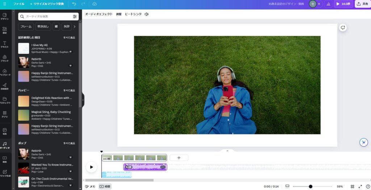Click the timeline zoom slider handle
Screen dimensions: 371x190
[x=310, y=186]
